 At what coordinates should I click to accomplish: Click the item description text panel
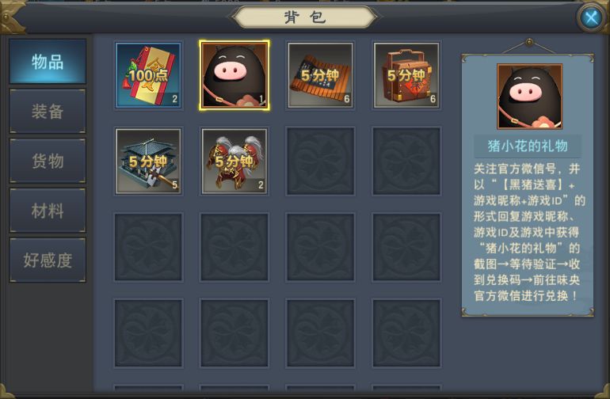click(527, 233)
